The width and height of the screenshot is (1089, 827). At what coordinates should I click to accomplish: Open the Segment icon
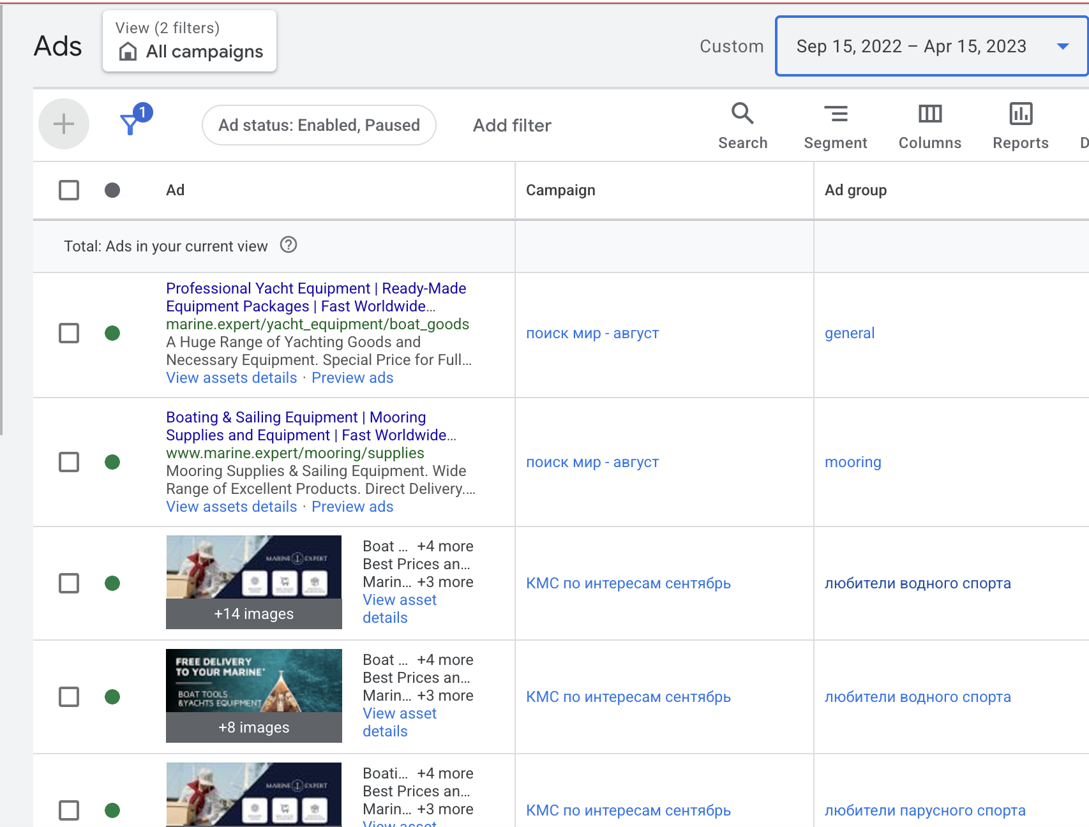[x=835, y=114]
